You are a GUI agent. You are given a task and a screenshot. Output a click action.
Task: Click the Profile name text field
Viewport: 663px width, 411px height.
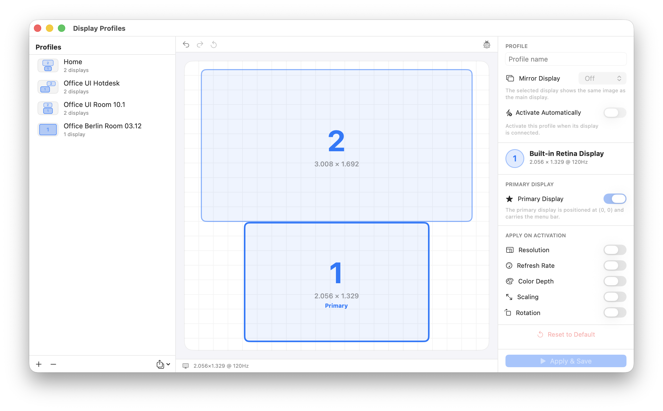[x=566, y=59]
